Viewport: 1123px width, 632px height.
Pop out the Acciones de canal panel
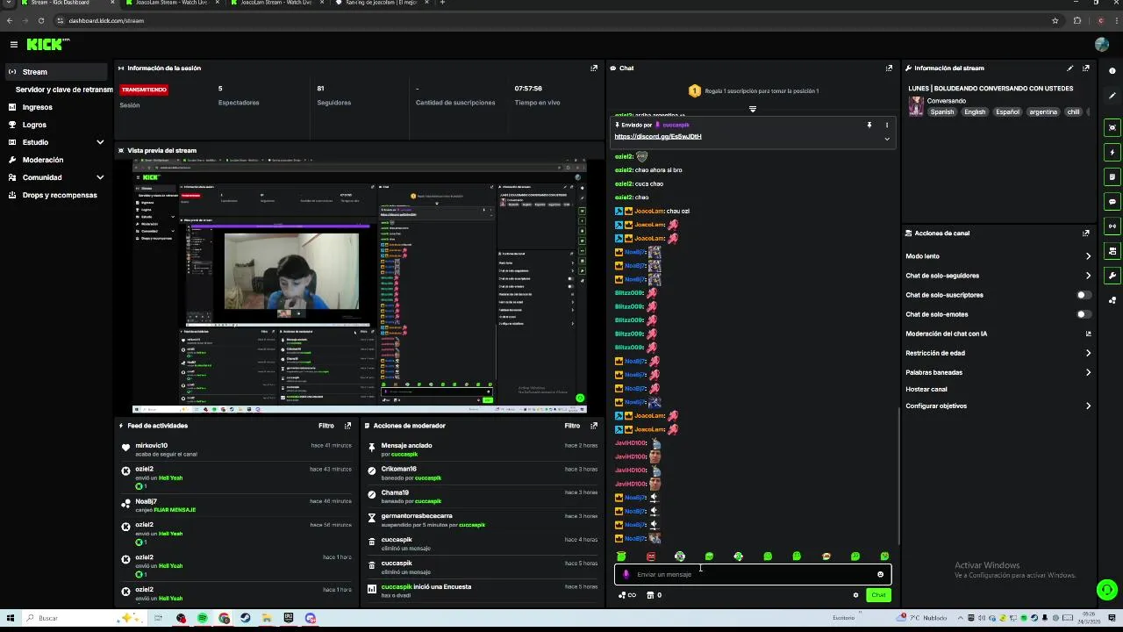click(1085, 233)
